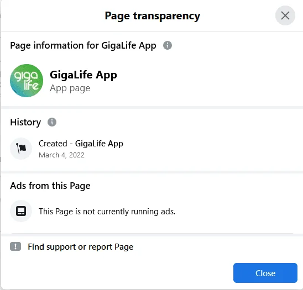Click the info icon beside Page information heading

[x=168, y=45]
